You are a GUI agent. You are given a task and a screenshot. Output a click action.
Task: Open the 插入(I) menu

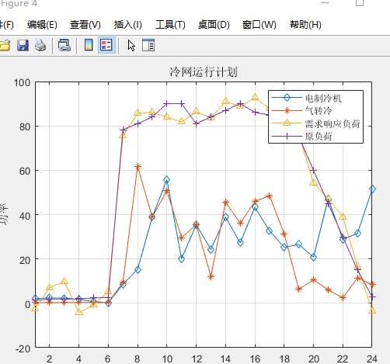128,25
